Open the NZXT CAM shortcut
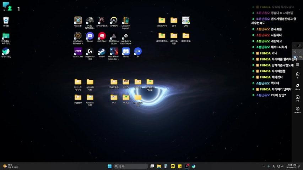 point(78,51)
